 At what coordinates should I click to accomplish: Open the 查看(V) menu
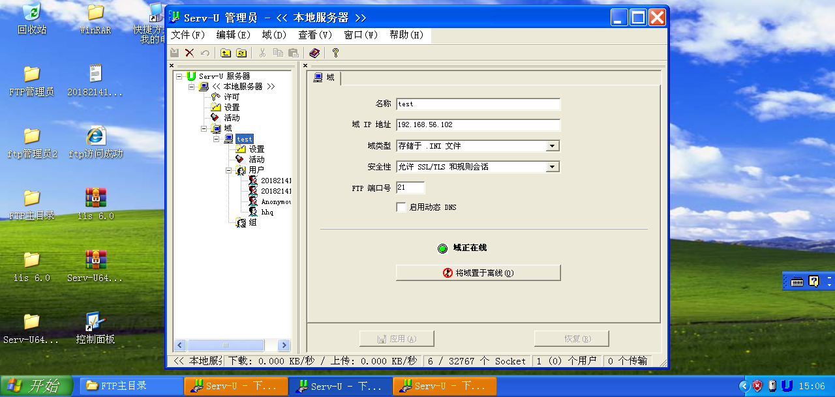pyautogui.click(x=315, y=35)
